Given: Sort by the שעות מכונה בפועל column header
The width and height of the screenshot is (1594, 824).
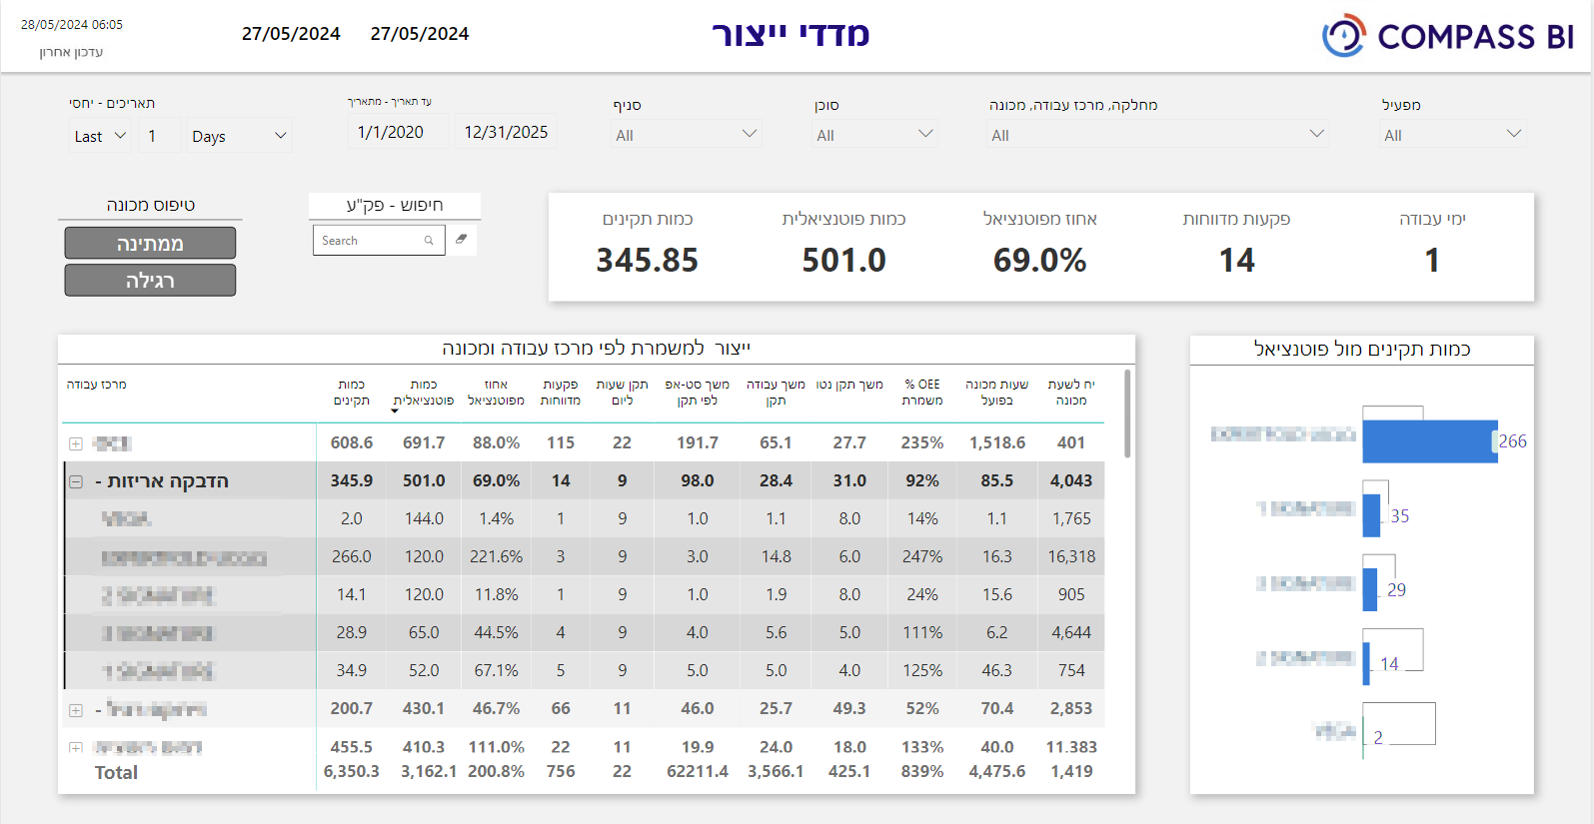Looking at the screenshot, I should click(x=996, y=393).
